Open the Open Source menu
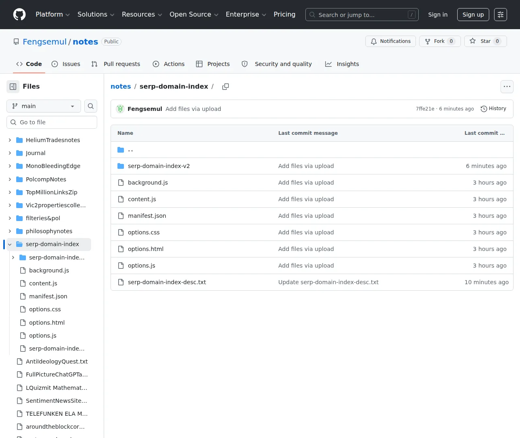Viewport: 520px width, 438px height. click(x=194, y=15)
